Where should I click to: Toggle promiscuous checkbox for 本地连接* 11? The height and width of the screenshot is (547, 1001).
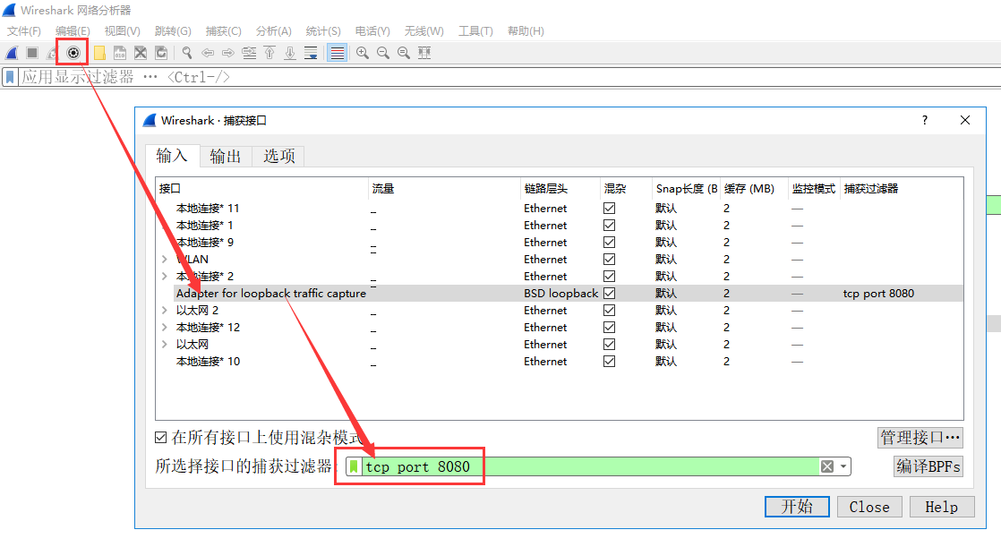[609, 208]
